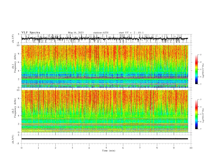Click the ch.1 voltage waveform trace
The width and height of the screenshot is (215, 166).
pos(105,39)
